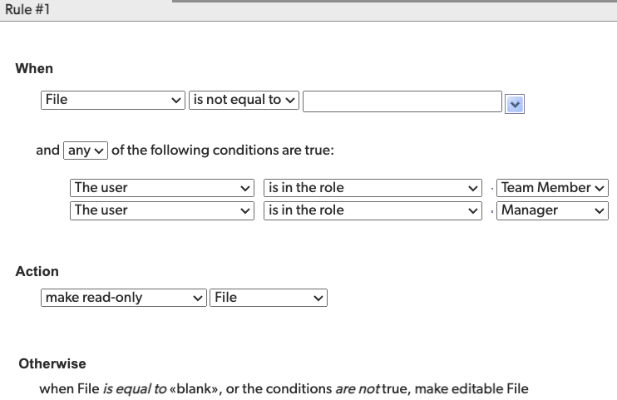This screenshot has height=400, width=617.
Task: Open the 'any' conditions dropdown
Action: tap(86, 151)
